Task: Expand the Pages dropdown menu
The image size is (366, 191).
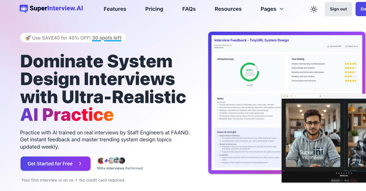Action: (272, 9)
